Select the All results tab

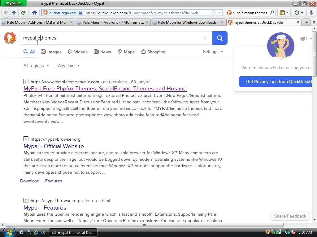click(x=29, y=52)
